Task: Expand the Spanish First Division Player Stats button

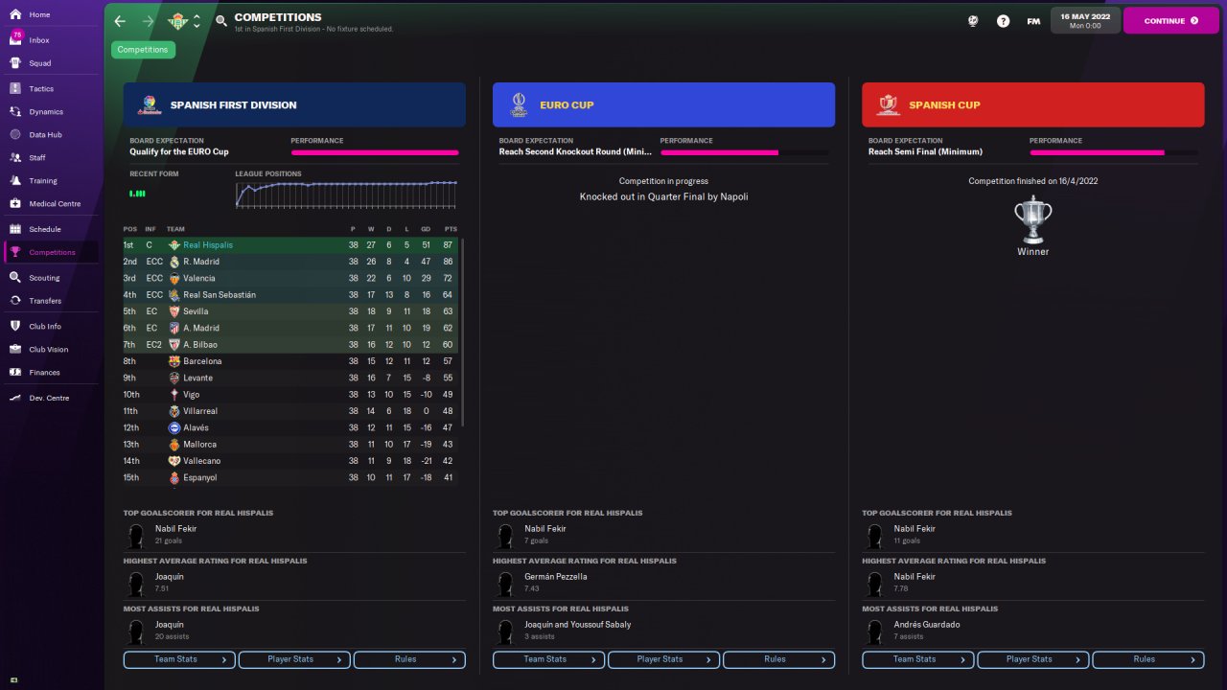Action: 294,659
